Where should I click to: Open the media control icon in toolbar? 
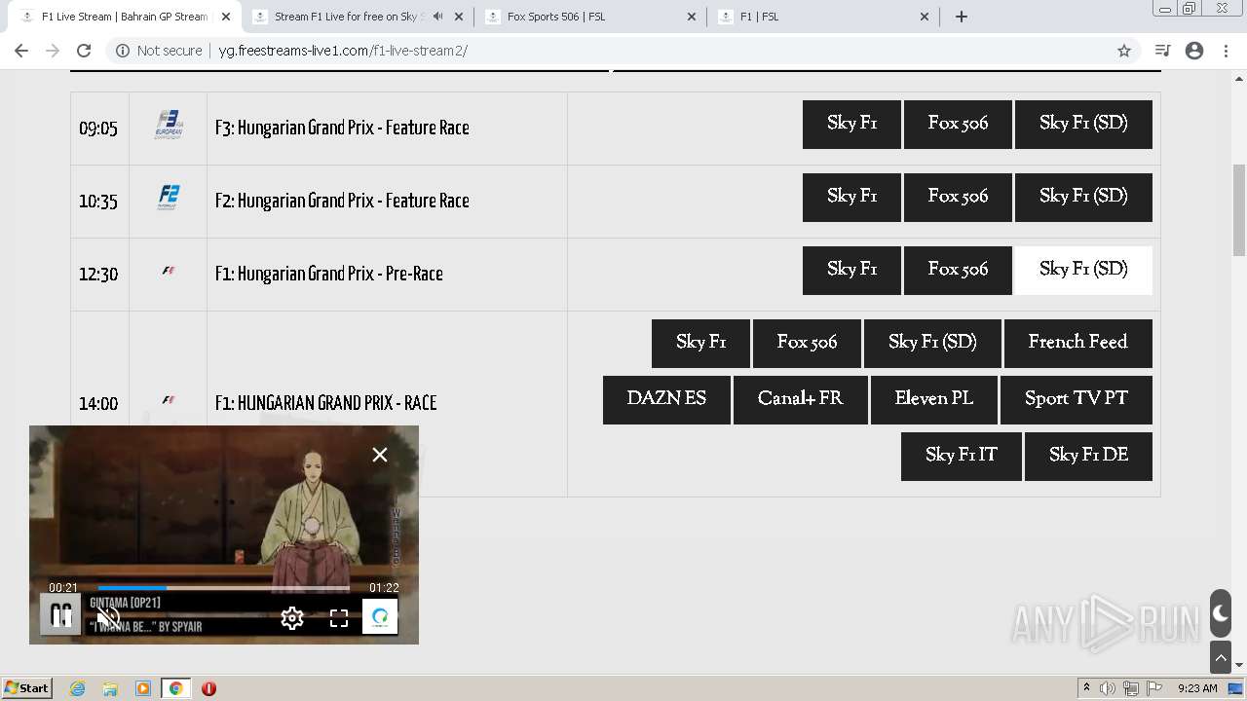pyautogui.click(x=1162, y=51)
